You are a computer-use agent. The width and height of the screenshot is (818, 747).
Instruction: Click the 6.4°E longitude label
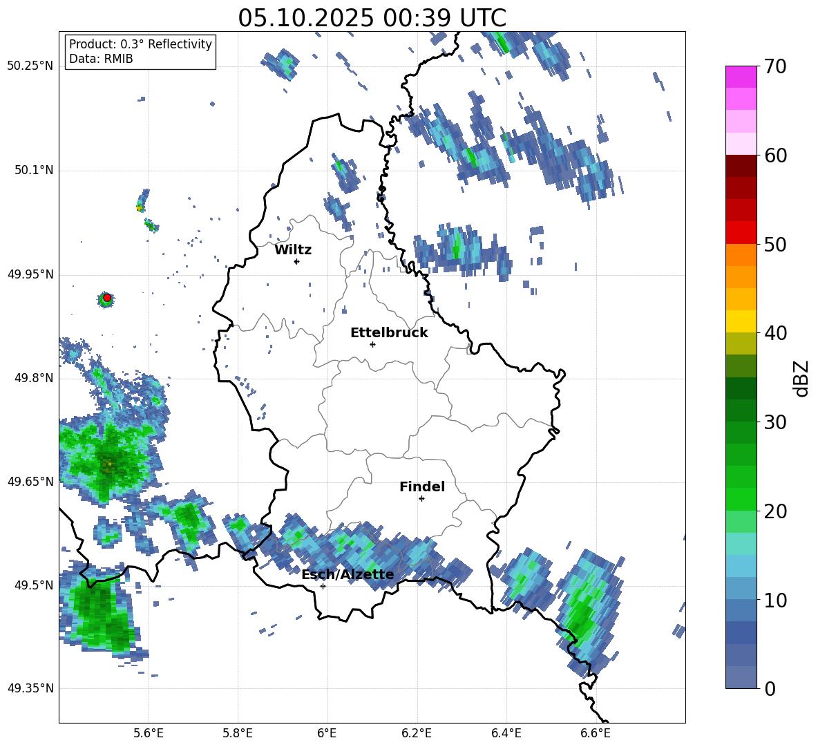(506, 733)
